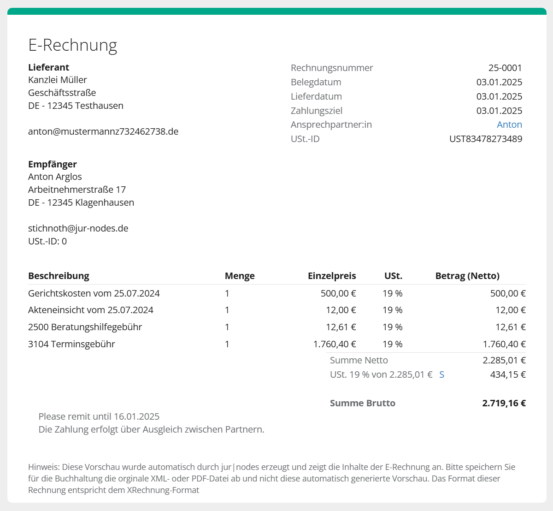553x511 pixels.
Task: Click the Summe Netto amount 2.285,01 €
Action: tap(504, 360)
